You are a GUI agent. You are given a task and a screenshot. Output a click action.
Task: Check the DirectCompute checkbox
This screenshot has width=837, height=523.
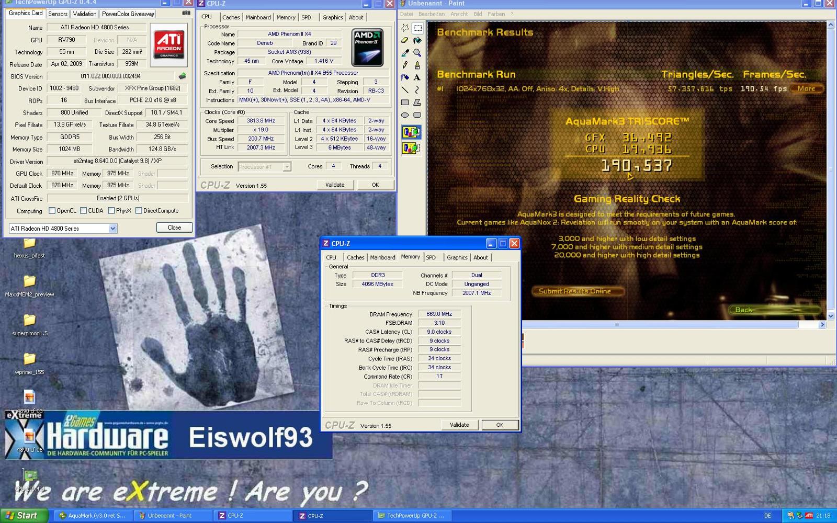[x=139, y=211]
